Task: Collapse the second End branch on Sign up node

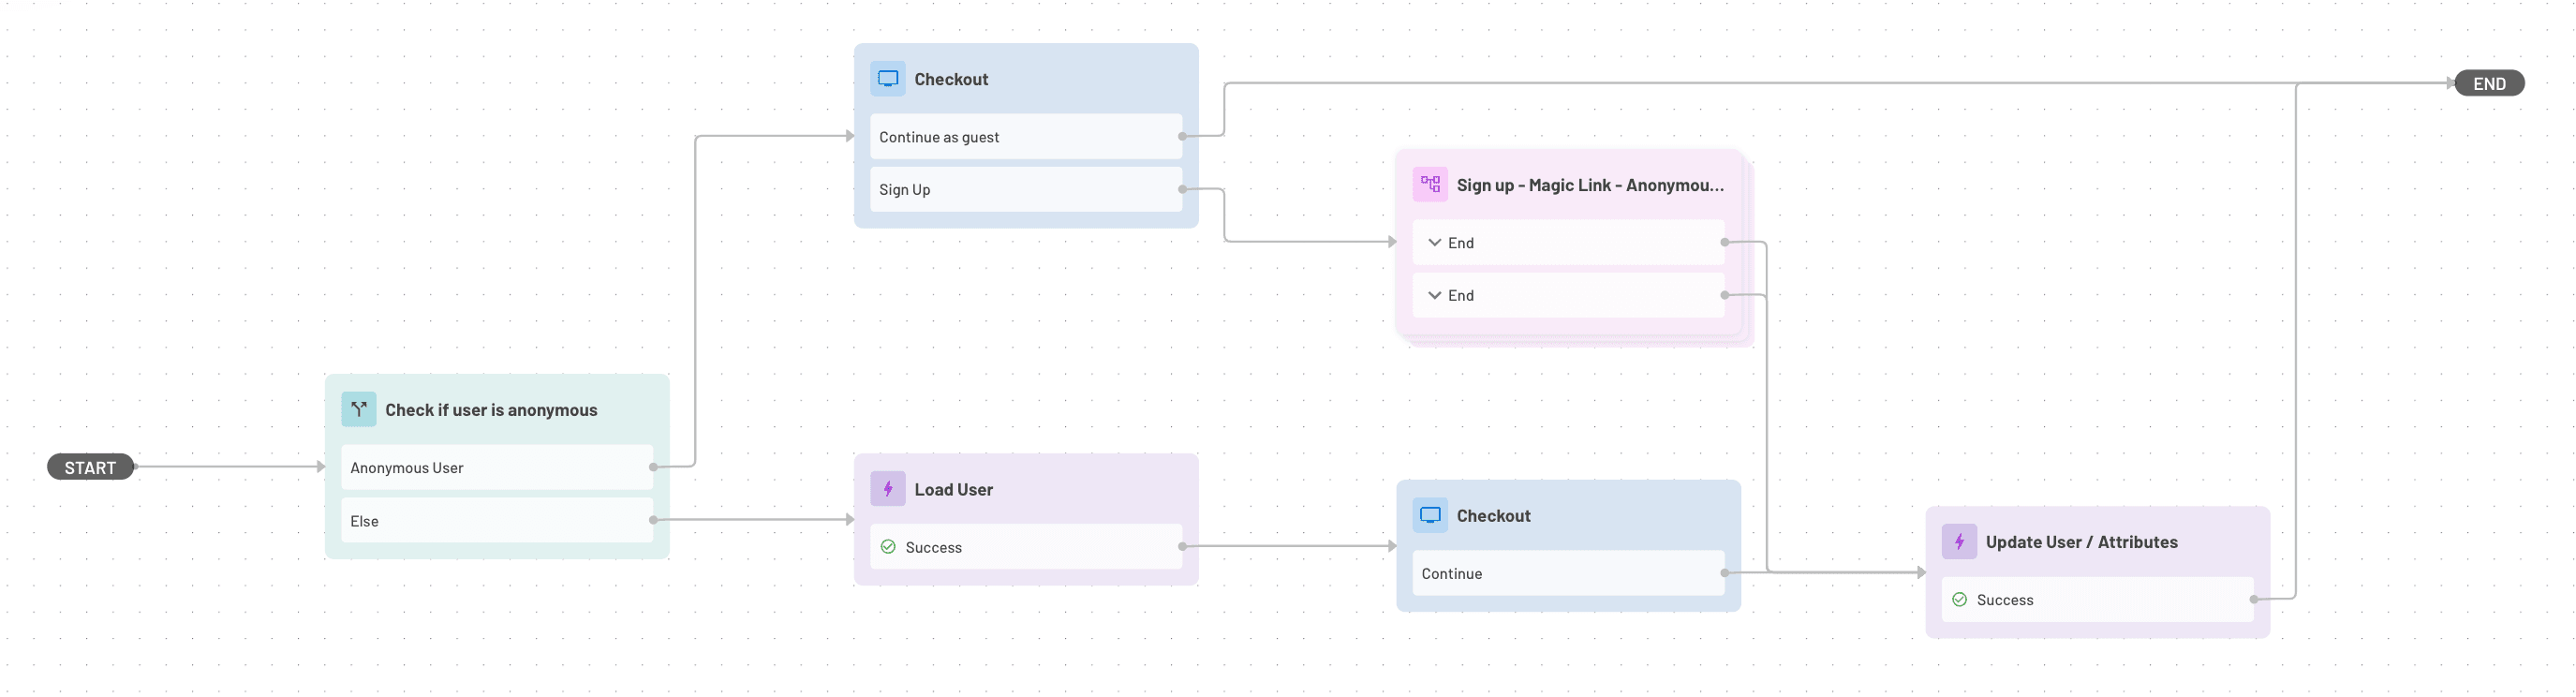Action: coord(1434,295)
